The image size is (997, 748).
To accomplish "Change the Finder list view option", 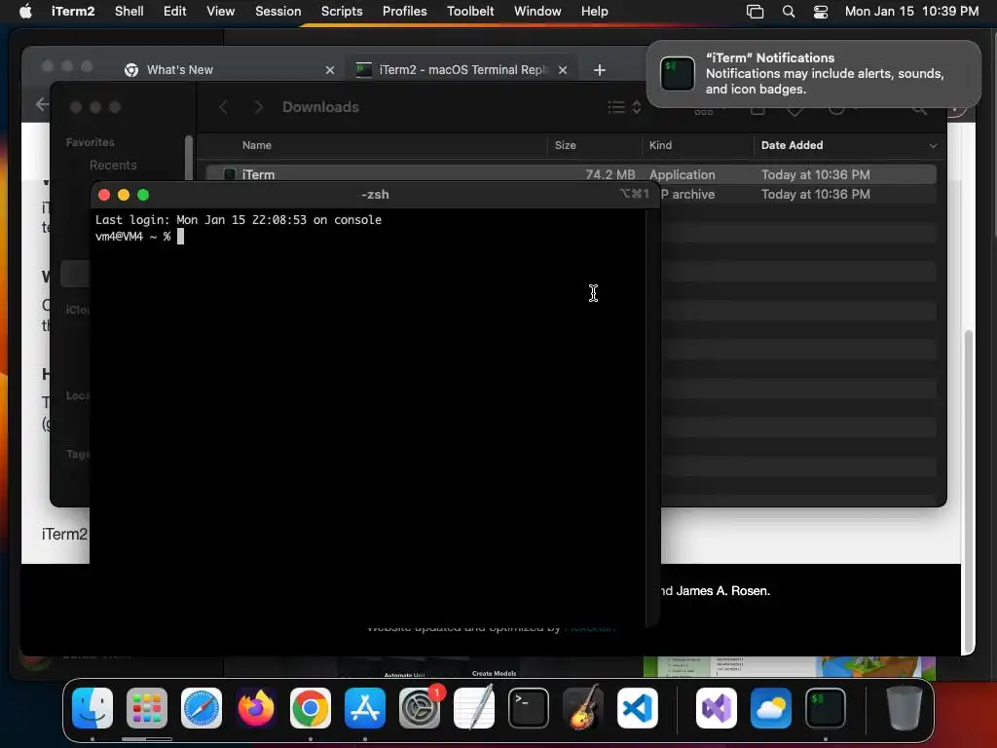I will pyautogui.click(x=624, y=107).
